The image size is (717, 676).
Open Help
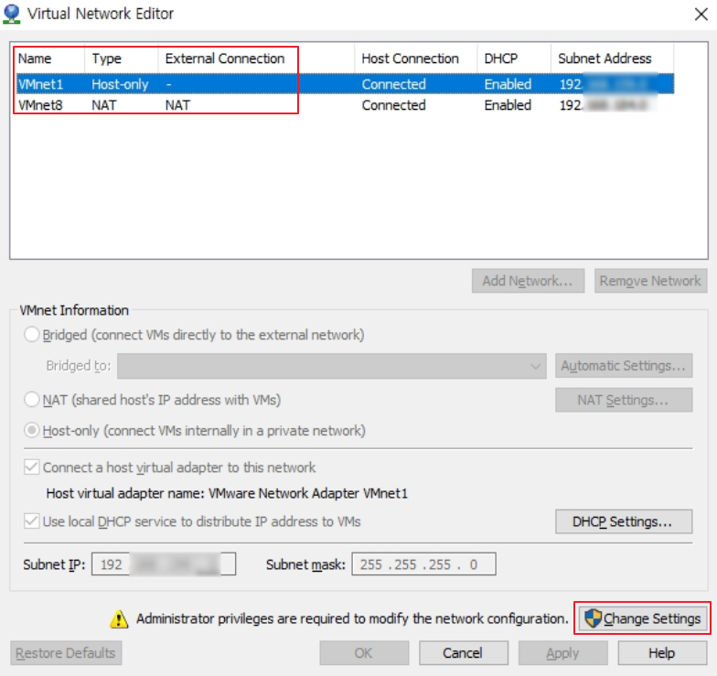[x=662, y=653]
